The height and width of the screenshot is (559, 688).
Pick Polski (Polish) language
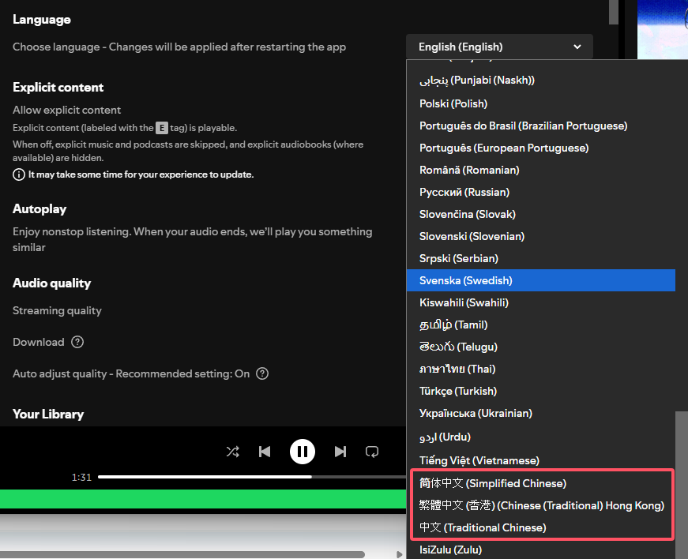tap(453, 103)
